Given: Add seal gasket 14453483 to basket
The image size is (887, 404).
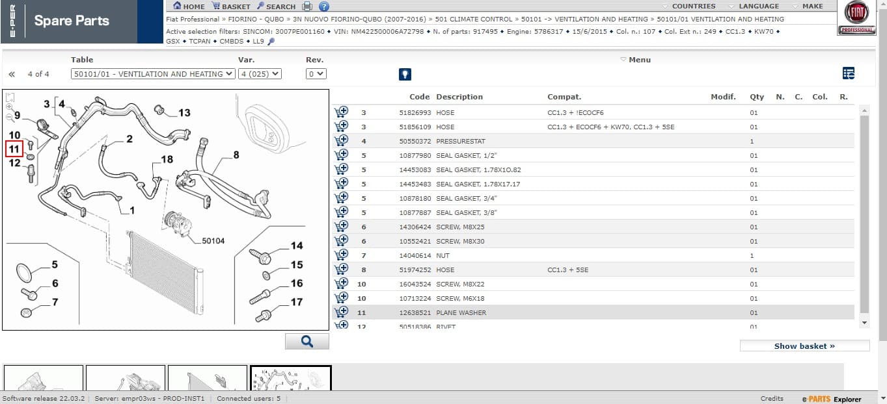Looking at the screenshot, I should (341, 183).
